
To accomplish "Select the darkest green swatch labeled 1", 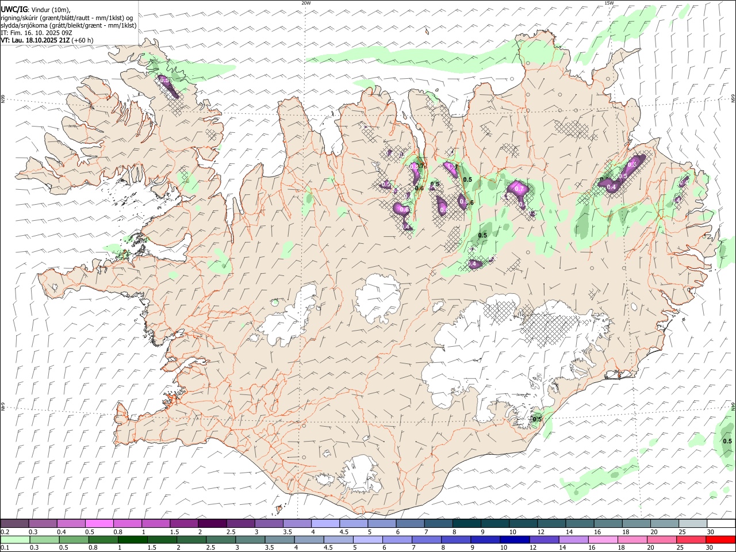I will click(x=132, y=540).
